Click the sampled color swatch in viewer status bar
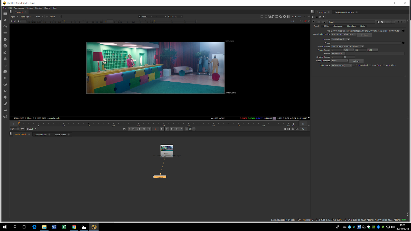The width and height of the screenshot is (411, 231). [274, 118]
